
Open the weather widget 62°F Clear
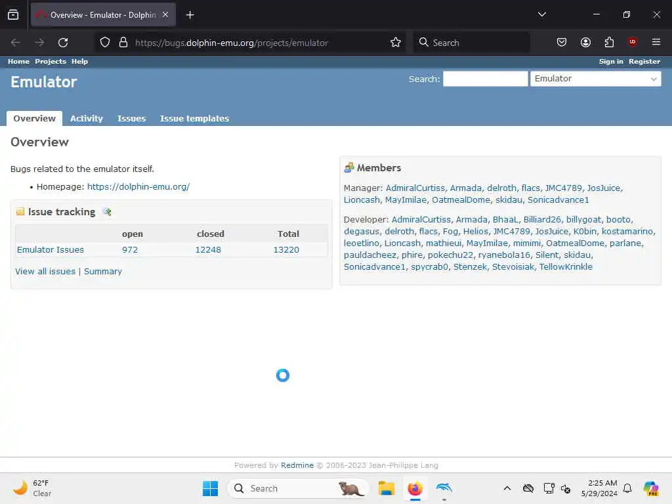point(32,488)
